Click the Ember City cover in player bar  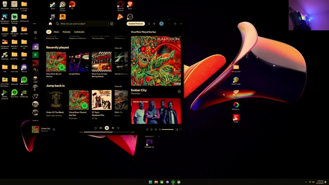pos(35,129)
